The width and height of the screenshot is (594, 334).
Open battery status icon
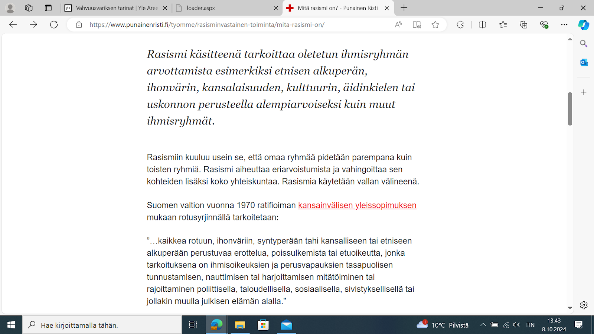[495, 325]
